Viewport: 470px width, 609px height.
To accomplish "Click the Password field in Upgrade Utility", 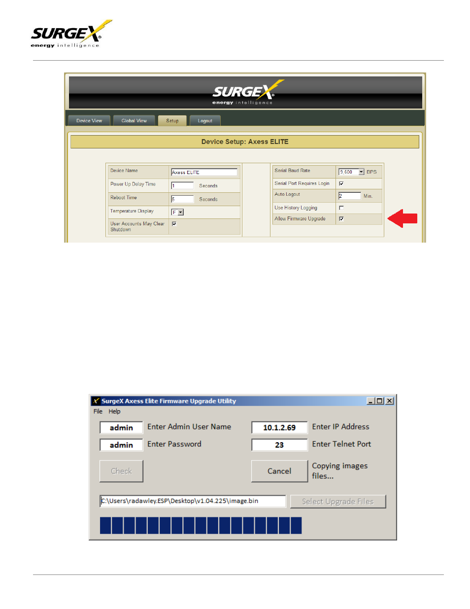I will pyautogui.click(x=121, y=445).
